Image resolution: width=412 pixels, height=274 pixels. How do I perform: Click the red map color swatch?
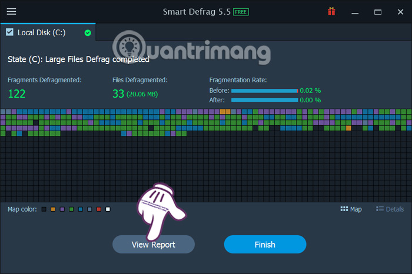click(x=99, y=209)
